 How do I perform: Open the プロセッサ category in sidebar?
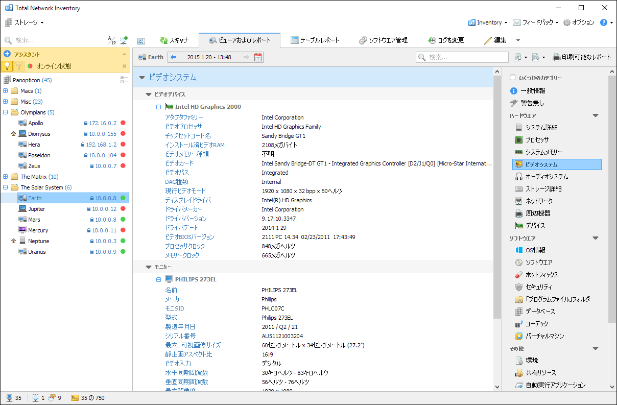[536, 140]
